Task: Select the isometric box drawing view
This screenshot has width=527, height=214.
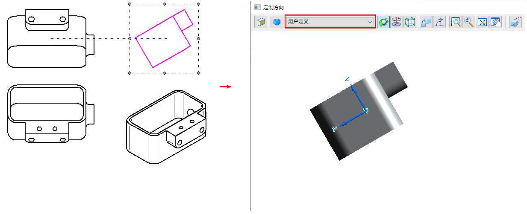Action: coord(167,126)
